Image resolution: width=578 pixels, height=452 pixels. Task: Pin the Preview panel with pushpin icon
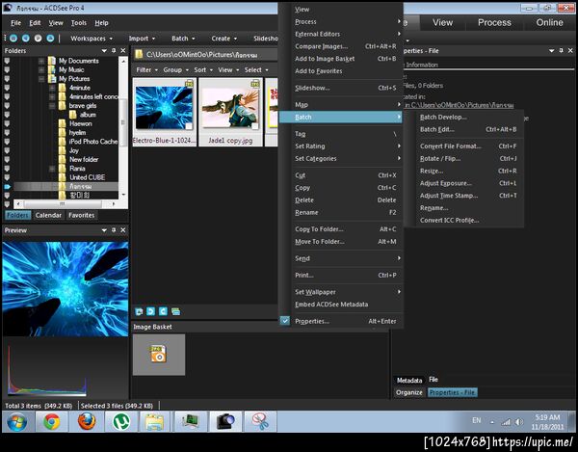114,230
